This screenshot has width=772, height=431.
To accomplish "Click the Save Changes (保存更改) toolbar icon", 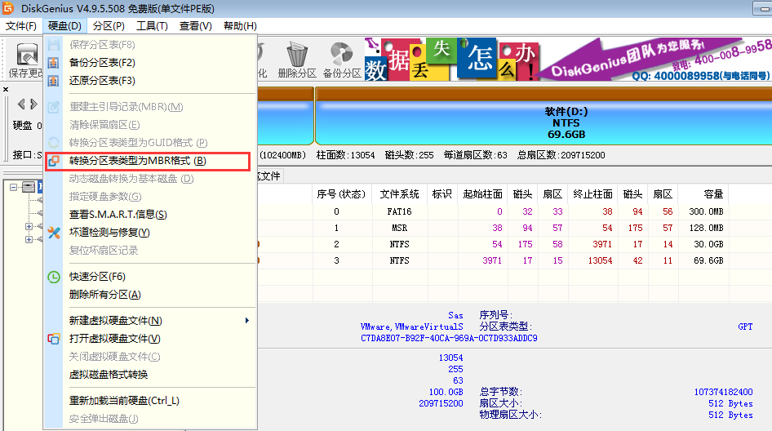I will [x=26, y=60].
